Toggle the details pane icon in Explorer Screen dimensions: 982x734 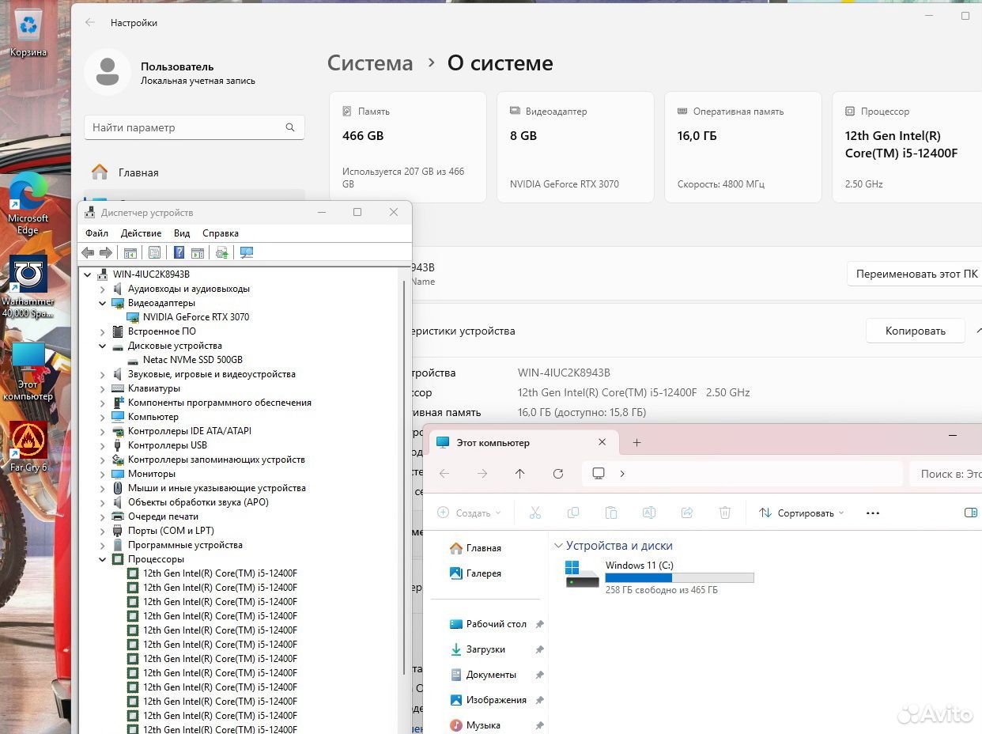pyautogui.click(x=971, y=513)
